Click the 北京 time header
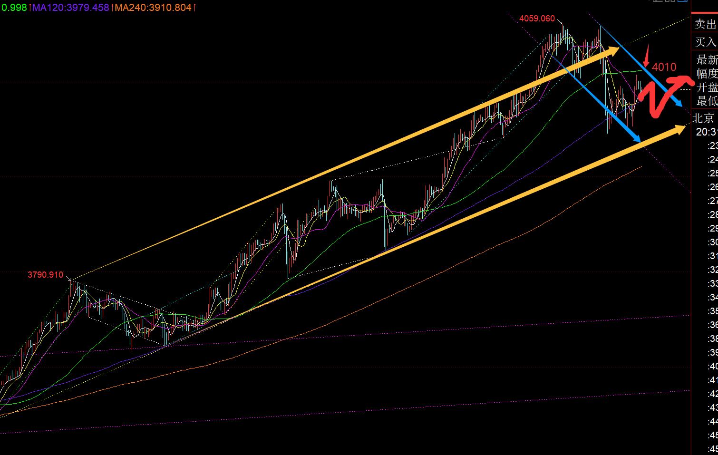 pyautogui.click(x=704, y=118)
